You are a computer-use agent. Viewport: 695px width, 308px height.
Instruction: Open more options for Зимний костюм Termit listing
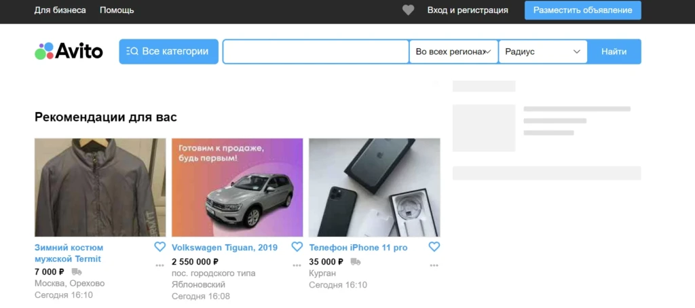click(x=160, y=265)
